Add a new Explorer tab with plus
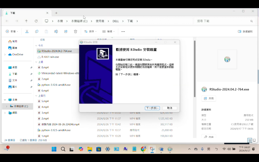 pyautogui.click(x=56, y=13)
